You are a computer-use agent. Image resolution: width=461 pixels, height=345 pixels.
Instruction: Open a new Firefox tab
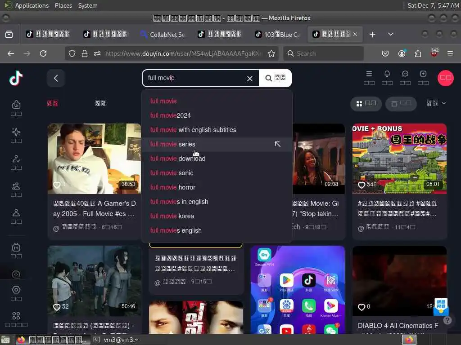[372, 34]
